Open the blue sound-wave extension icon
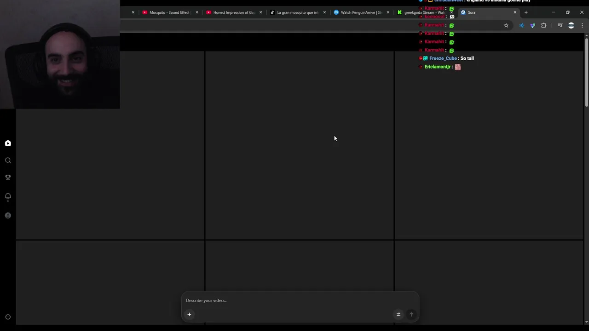 click(521, 25)
